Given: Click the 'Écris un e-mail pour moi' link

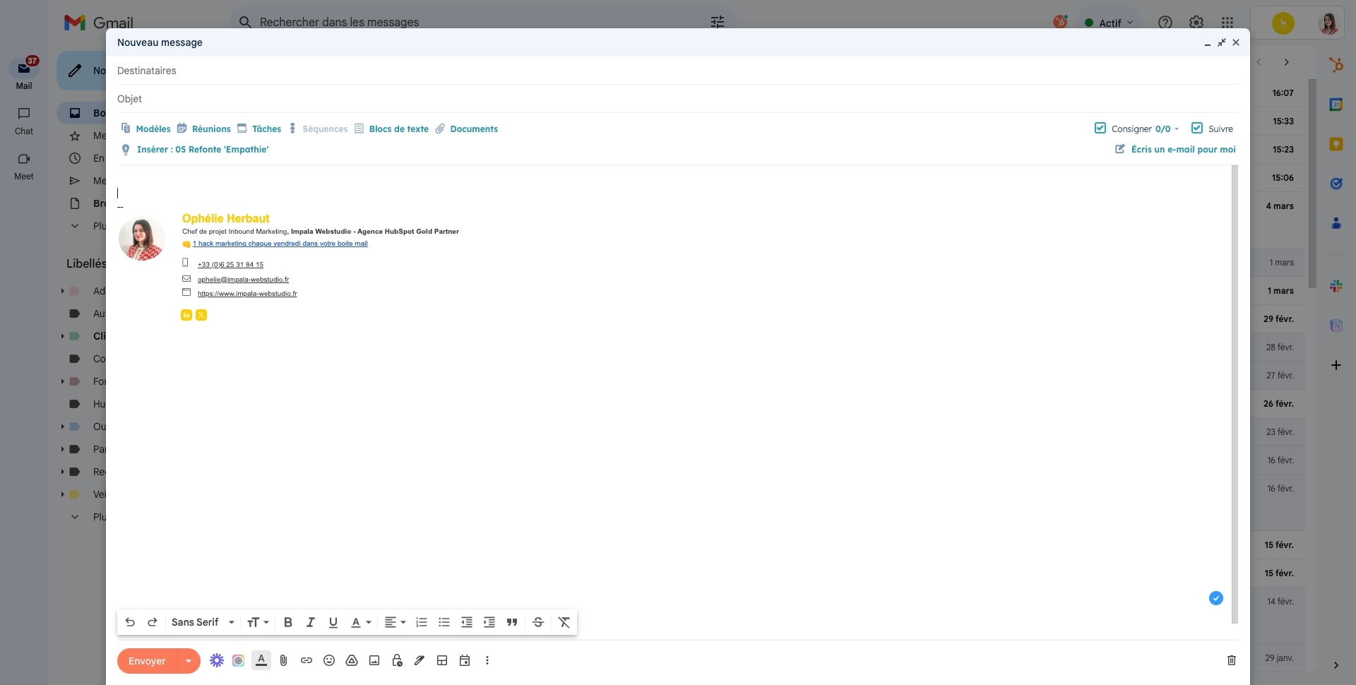Looking at the screenshot, I should coord(1184,149).
